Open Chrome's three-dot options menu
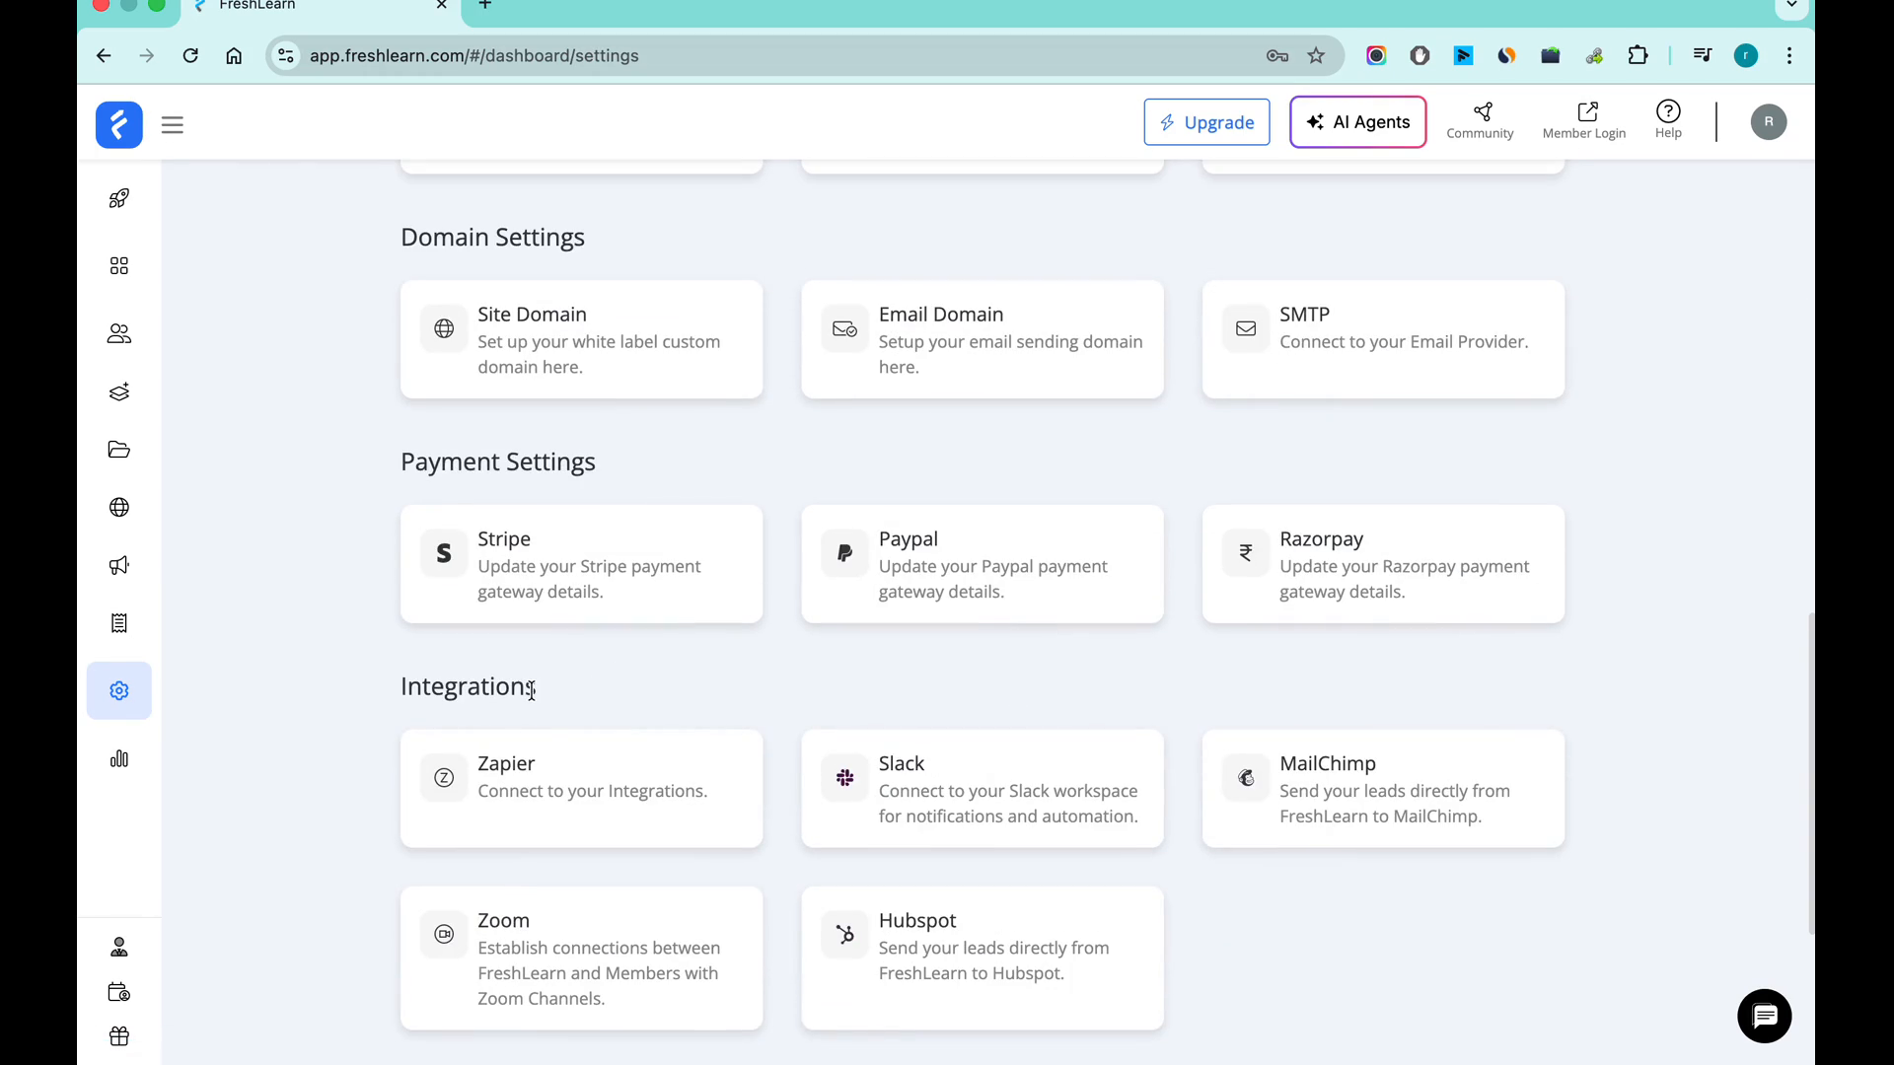 [x=1788, y=56]
